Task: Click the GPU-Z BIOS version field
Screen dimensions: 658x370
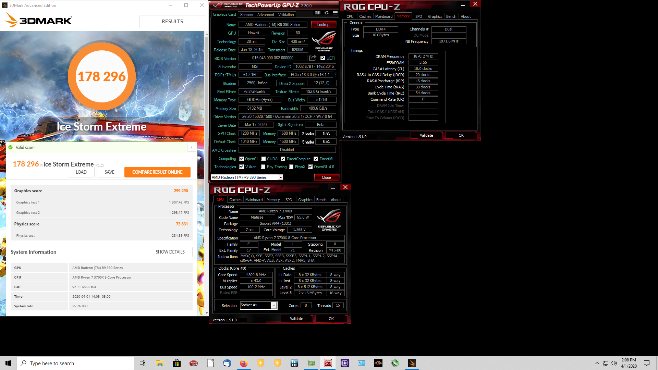Action: pyautogui.click(x=273, y=58)
